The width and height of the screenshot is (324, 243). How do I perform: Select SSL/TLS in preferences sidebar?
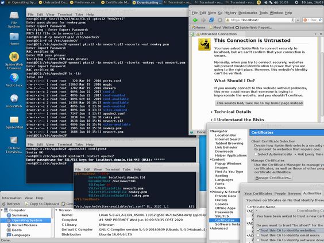[x=222, y=216]
